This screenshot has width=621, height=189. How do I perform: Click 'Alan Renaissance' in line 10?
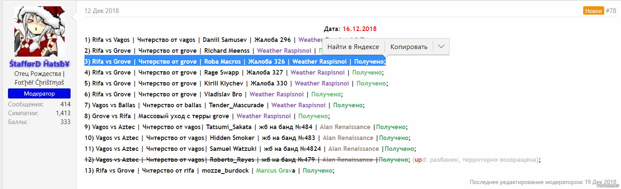[348, 138]
